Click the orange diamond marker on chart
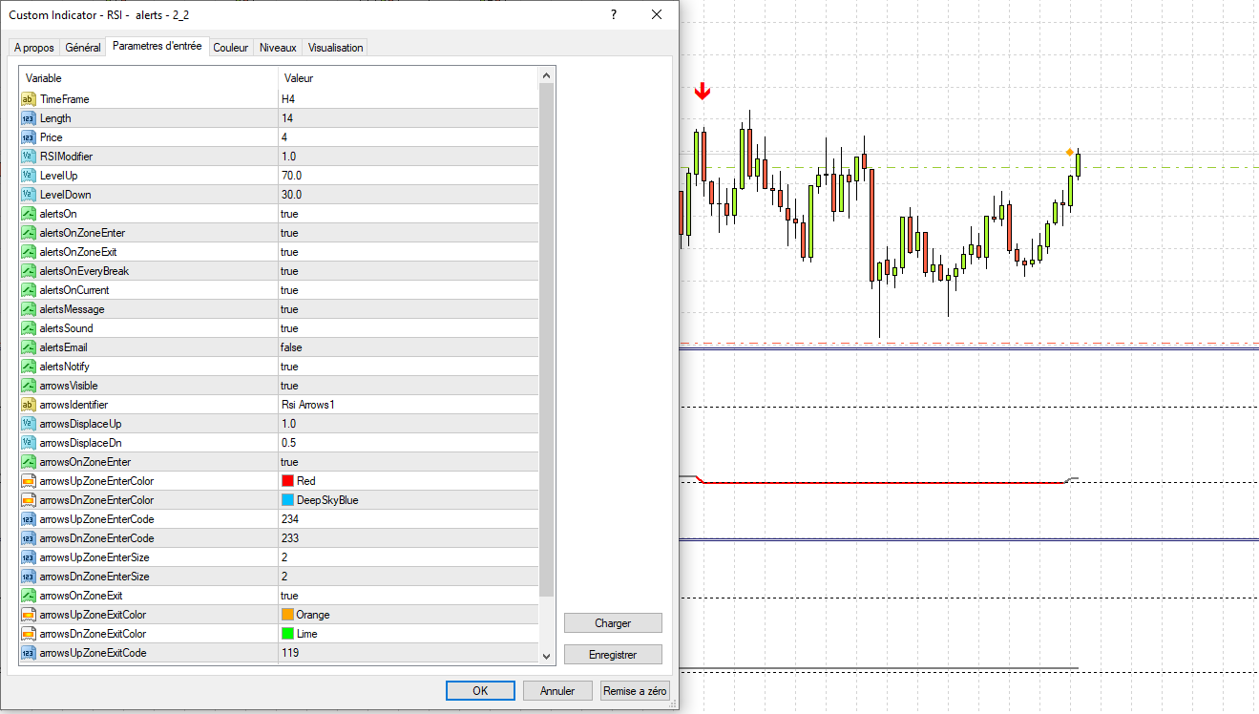1259x714 pixels. pyautogui.click(x=1069, y=152)
